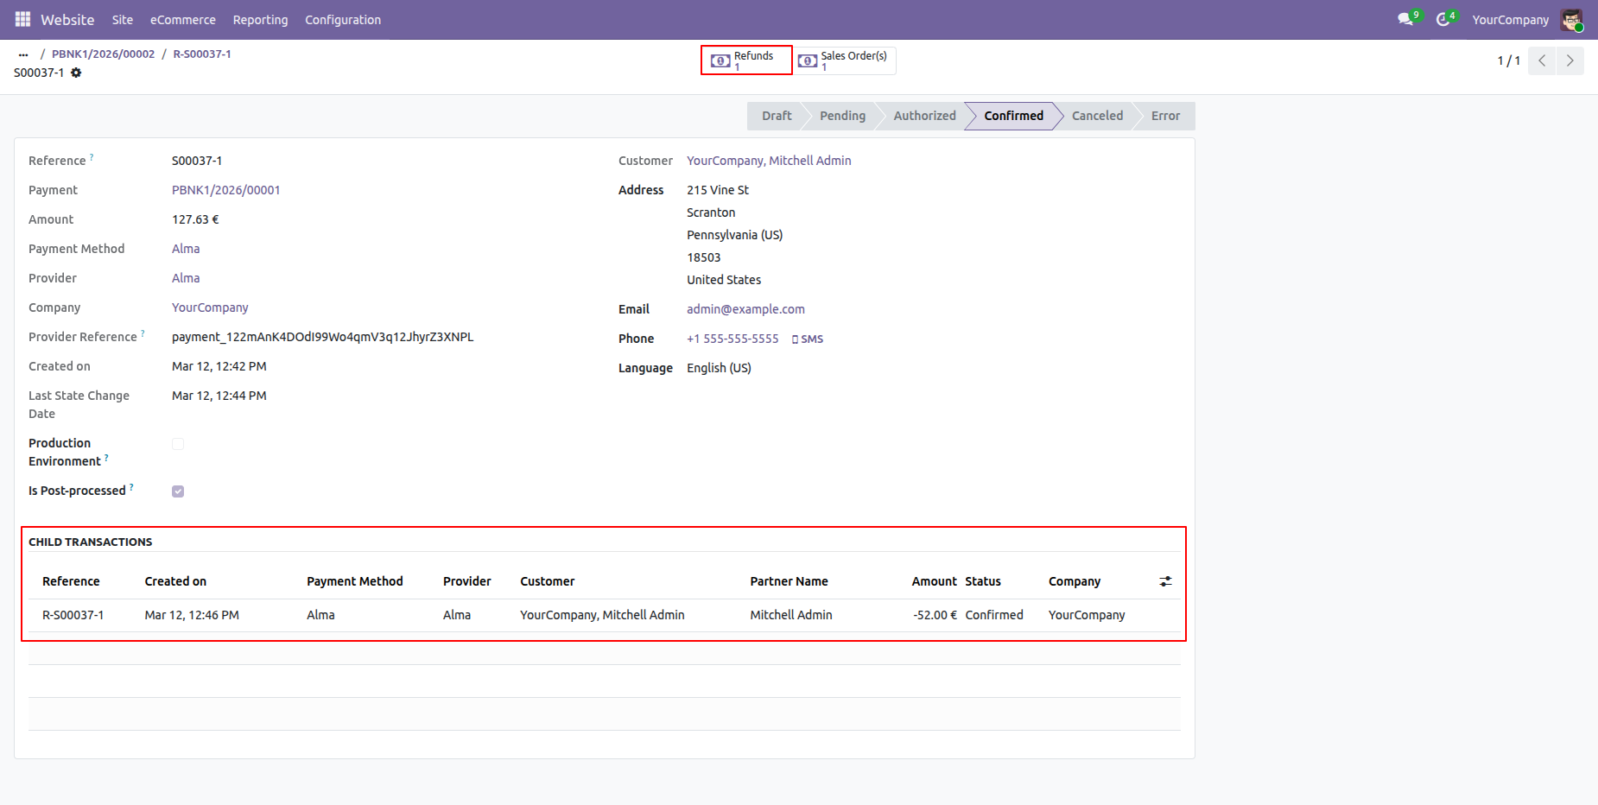Screen dimensions: 1598x805
Task: Open the apps grid menu icon
Action: pos(22,19)
